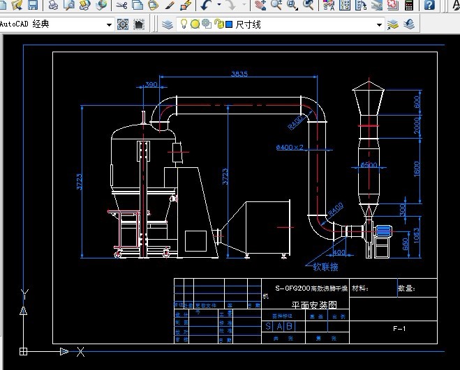The height and width of the screenshot is (370, 460).
Task: Click the Plot printer icon
Action: coord(53,5)
